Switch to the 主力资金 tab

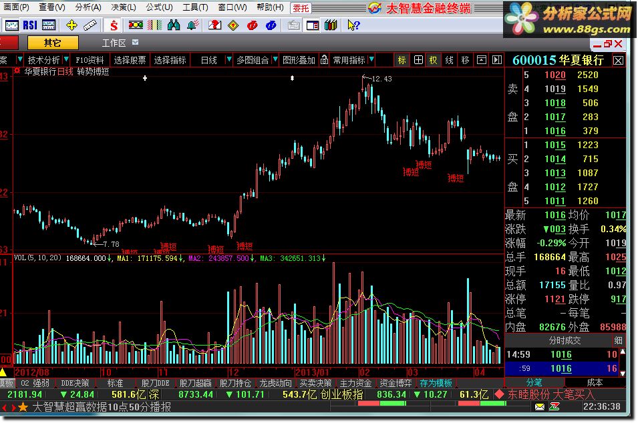tap(355, 383)
